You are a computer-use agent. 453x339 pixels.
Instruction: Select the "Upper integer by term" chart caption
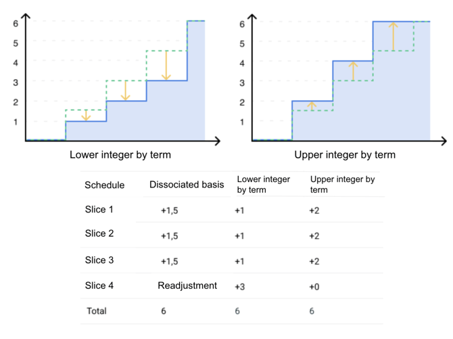(x=345, y=155)
